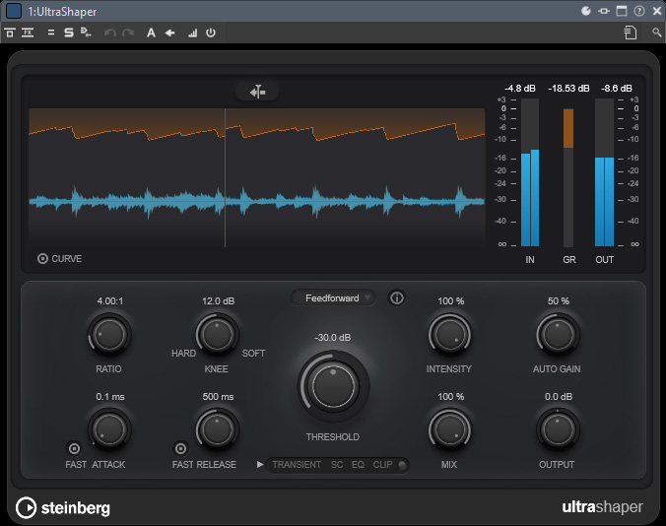
Task: Click the undo arrow in the toolbar
Action: point(110,33)
